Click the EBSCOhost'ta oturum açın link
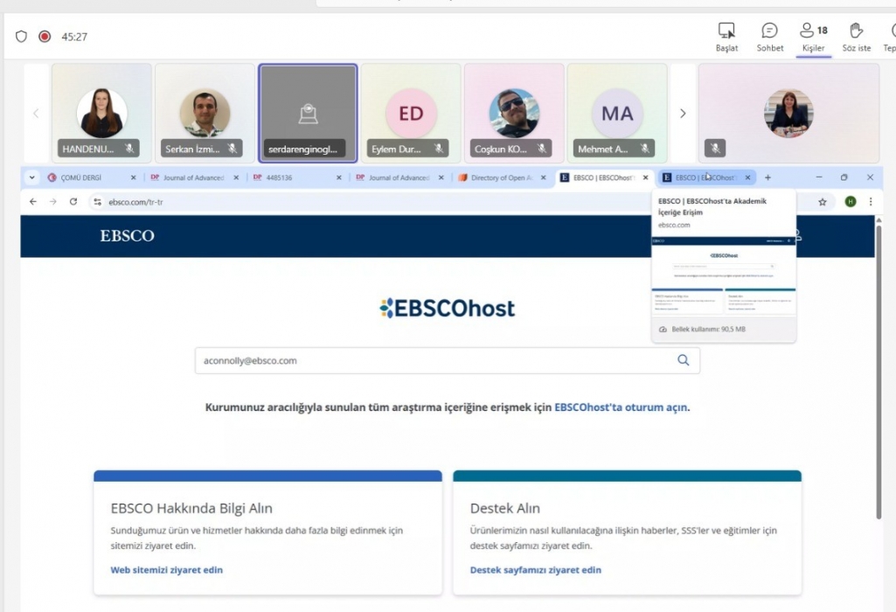Image resolution: width=896 pixels, height=612 pixels. 621,407
